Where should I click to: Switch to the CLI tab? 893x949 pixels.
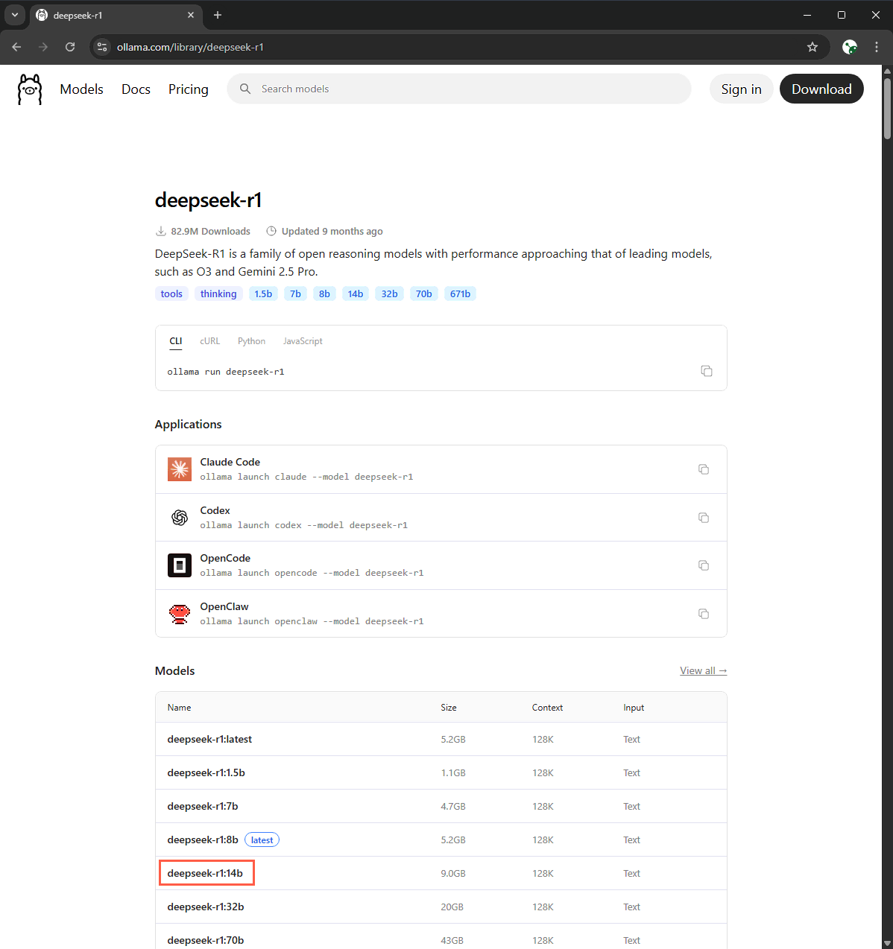coord(176,341)
